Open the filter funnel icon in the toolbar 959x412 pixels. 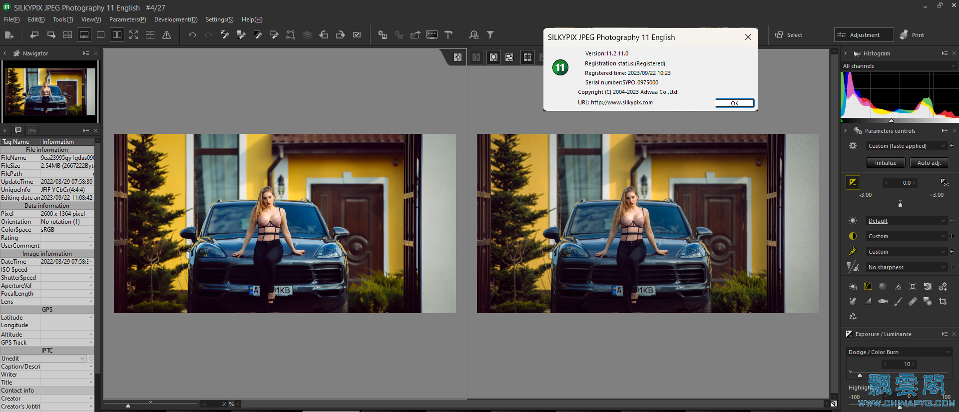tap(490, 35)
